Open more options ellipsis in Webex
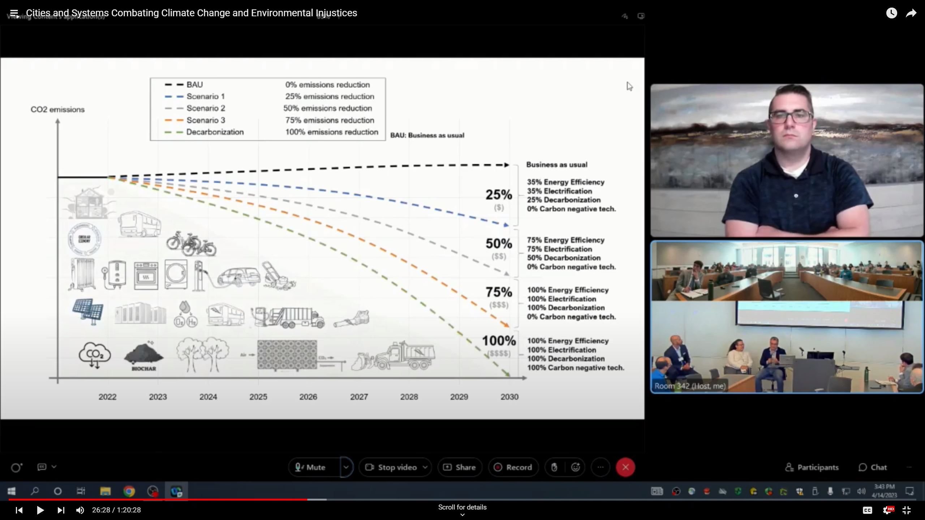This screenshot has height=520, width=925. tap(601, 467)
